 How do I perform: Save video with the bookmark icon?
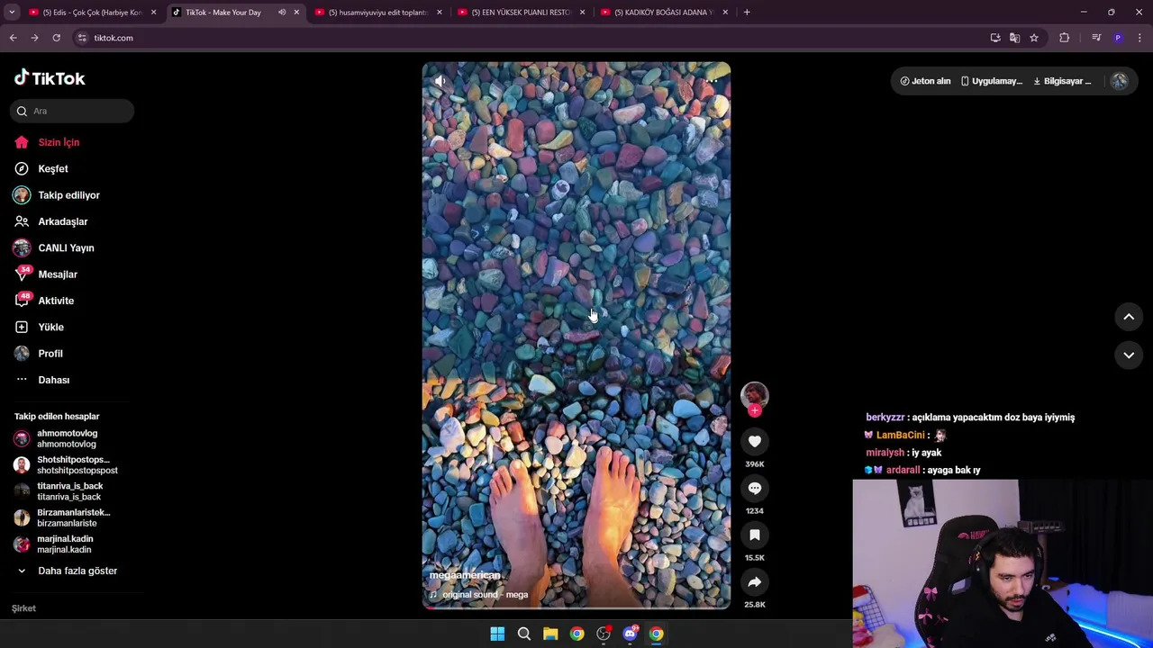point(755,535)
